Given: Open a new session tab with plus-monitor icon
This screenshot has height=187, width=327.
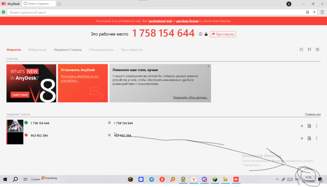Looking at the screenshot, I should pos(59,4).
